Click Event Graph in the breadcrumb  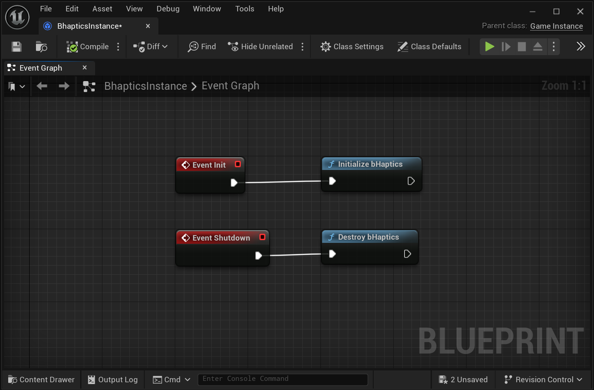click(x=230, y=86)
